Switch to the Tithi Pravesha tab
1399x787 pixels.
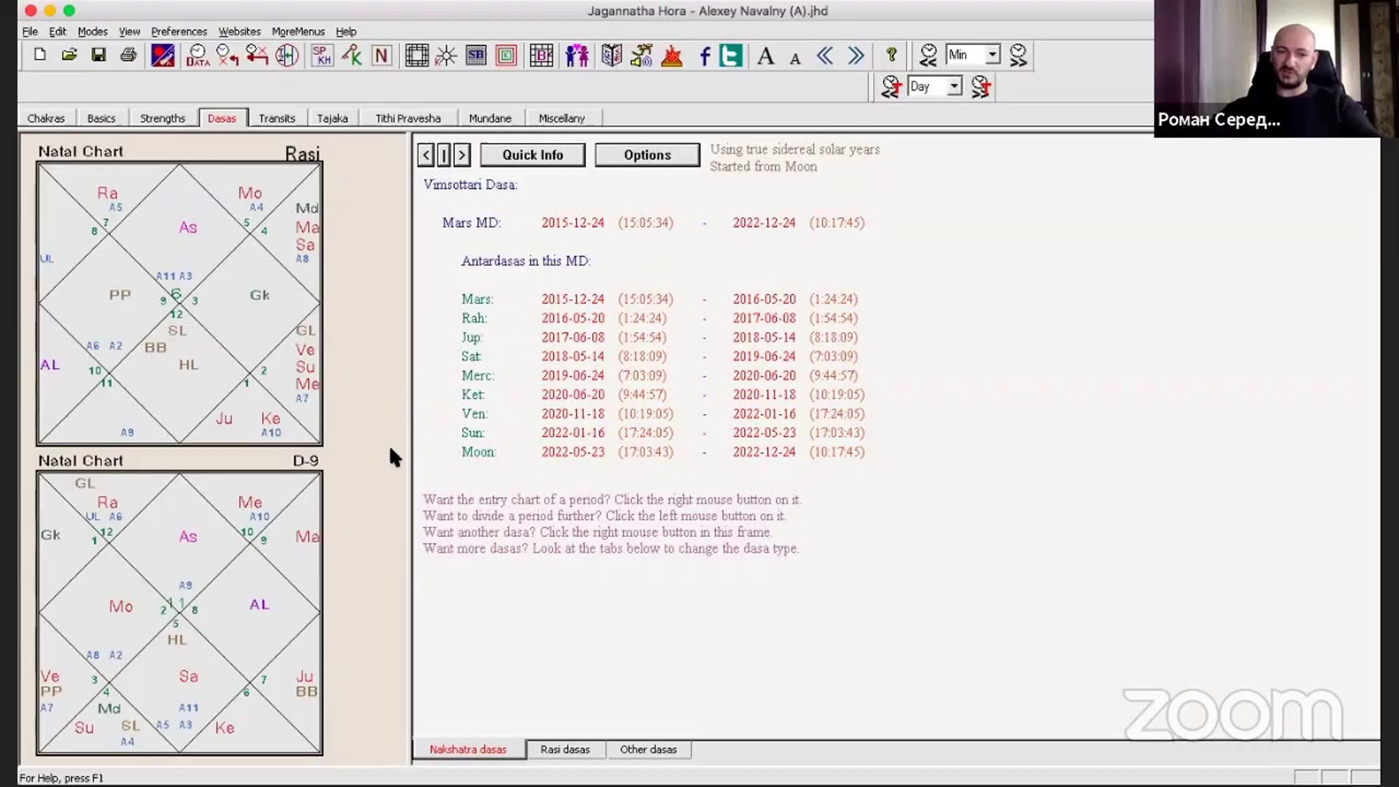pyautogui.click(x=408, y=118)
